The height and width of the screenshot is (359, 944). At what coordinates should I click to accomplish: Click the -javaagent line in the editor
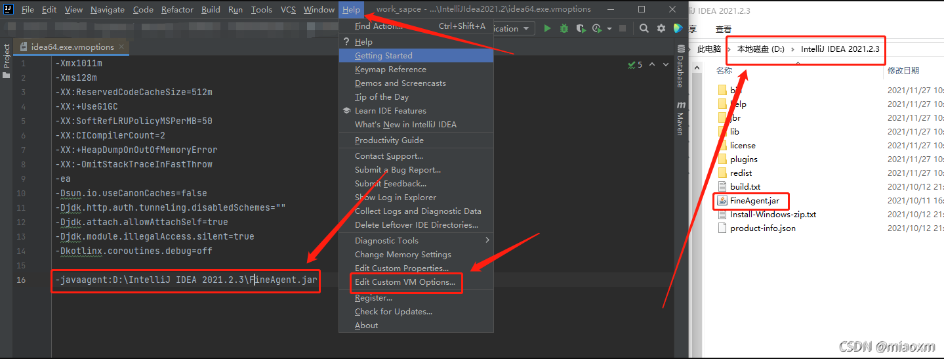click(x=186, y=280)
